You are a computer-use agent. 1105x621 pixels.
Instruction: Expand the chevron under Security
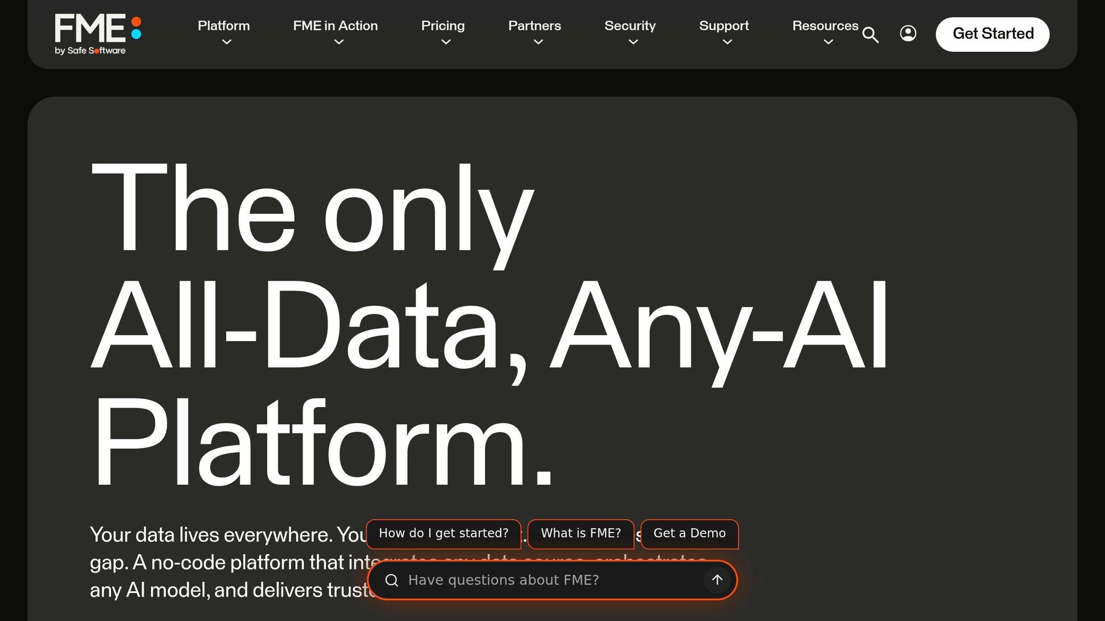633,42
